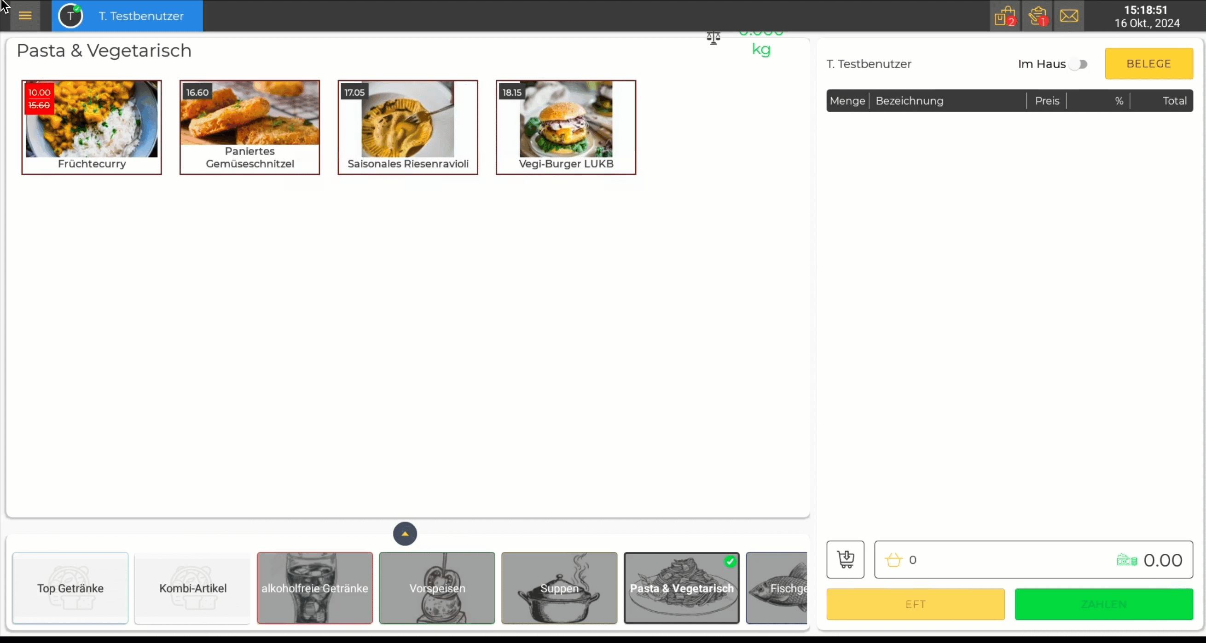Select Früchtecurry discounted item
The width and height of the screenshot is (1206, 643).
pos(92,126)
